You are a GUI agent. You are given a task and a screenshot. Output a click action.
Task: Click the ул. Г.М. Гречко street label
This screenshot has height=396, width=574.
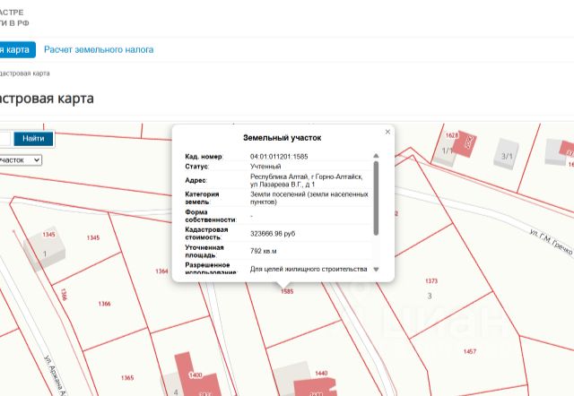551,242
